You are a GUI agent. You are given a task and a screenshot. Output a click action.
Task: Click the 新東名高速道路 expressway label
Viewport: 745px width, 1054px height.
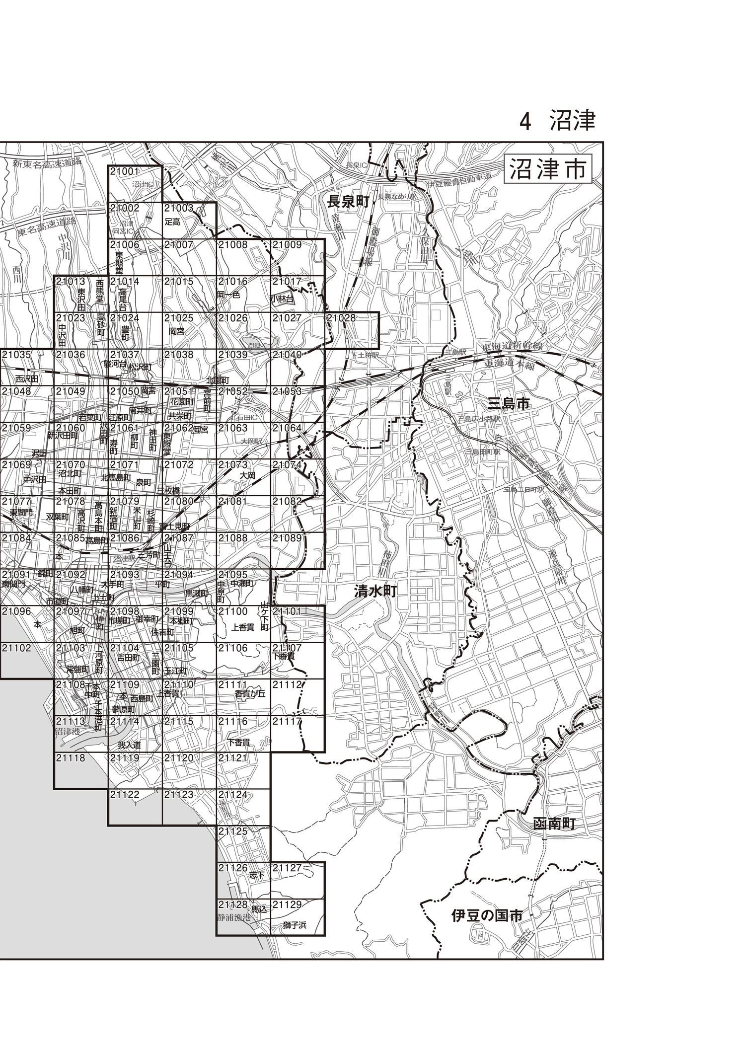(46, 163)
